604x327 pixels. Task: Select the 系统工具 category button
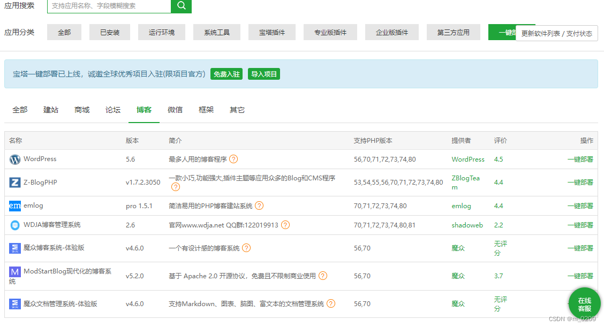tap(217, 32)
